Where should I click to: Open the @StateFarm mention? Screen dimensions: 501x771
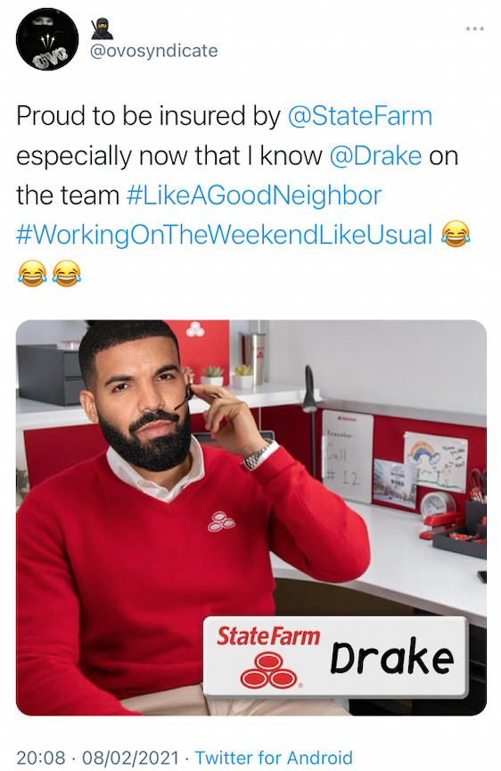click(359, 117)
